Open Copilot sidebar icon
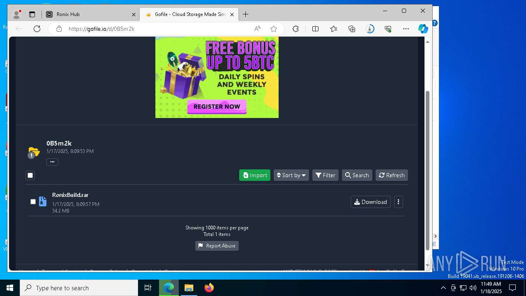Screen dimensions: 526x296 (423, 29)
